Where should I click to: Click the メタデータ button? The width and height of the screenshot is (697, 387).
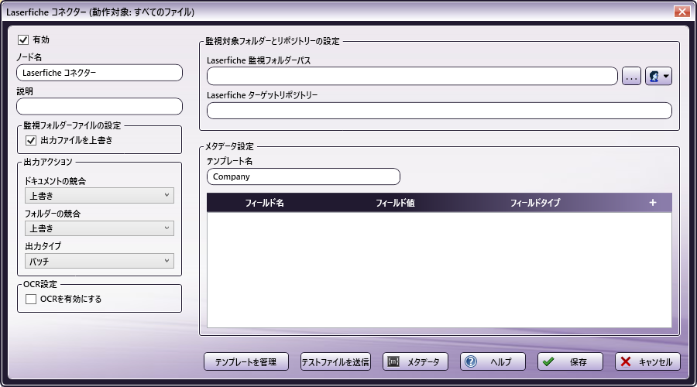[x=415, y=362]
